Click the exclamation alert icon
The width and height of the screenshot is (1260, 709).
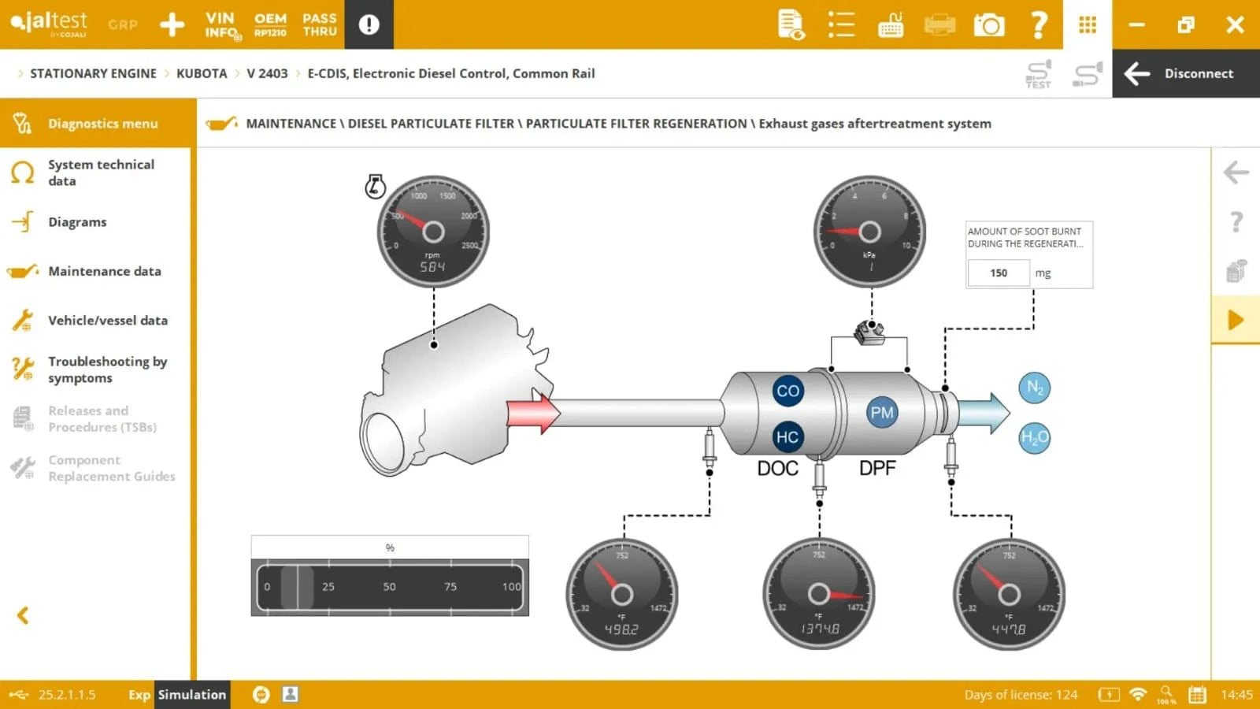369,25
